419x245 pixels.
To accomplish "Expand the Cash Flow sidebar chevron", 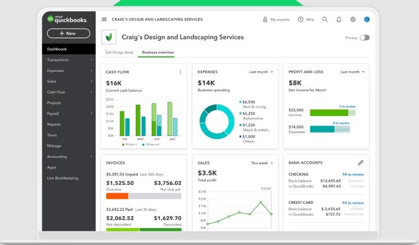I will pos(91,92).
